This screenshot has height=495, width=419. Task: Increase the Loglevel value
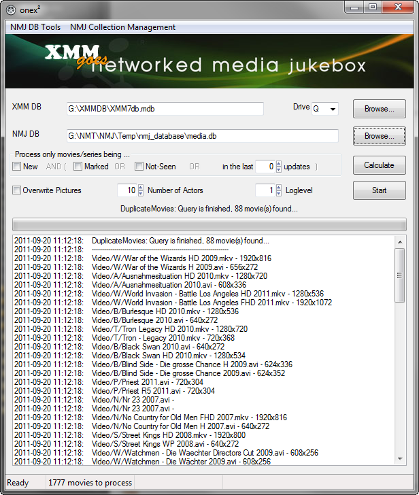coord(279,187)
